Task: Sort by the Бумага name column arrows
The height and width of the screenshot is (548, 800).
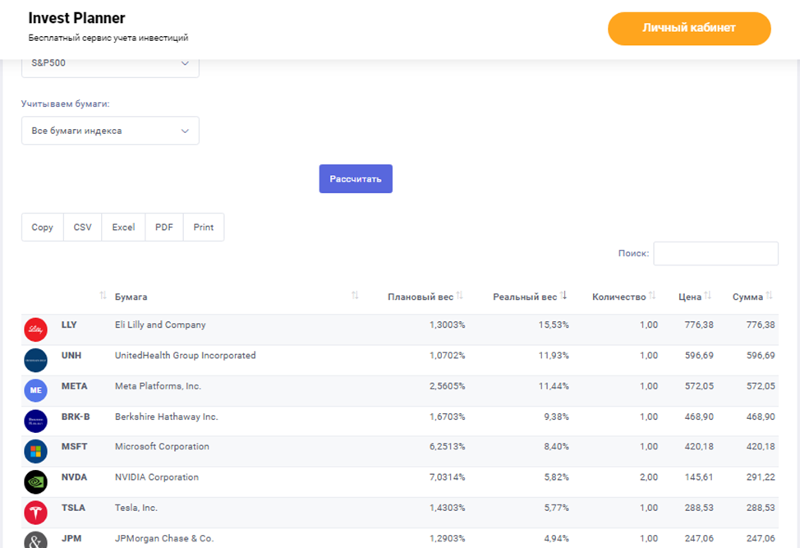Action: coord(355,296)
